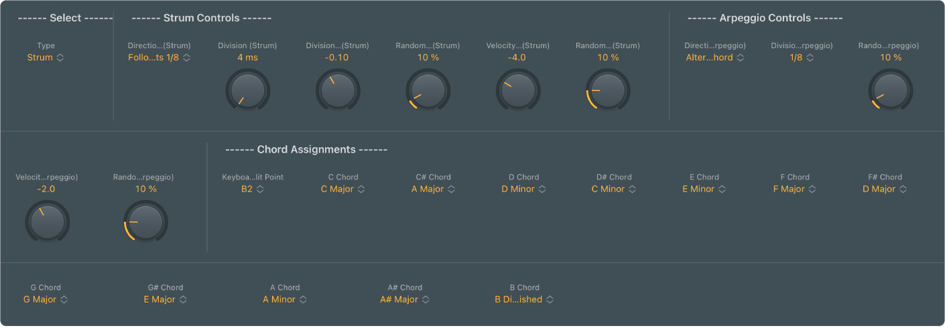Image resolution: width=945 pixels, height=328 pixels.
Task: Click the Division (Strum) knob at 4 ms
Action: point(247,90)
